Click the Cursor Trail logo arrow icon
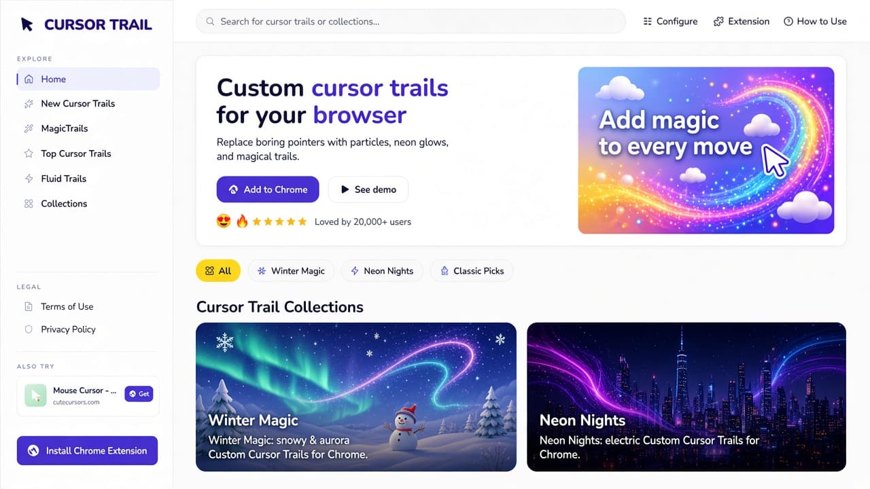The height and width of the screenshot is (489, 870). pyautogui.click(x=27, y=24)
